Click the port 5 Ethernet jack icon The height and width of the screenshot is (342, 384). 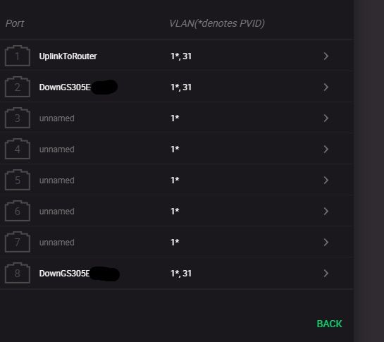coord(18,180)
